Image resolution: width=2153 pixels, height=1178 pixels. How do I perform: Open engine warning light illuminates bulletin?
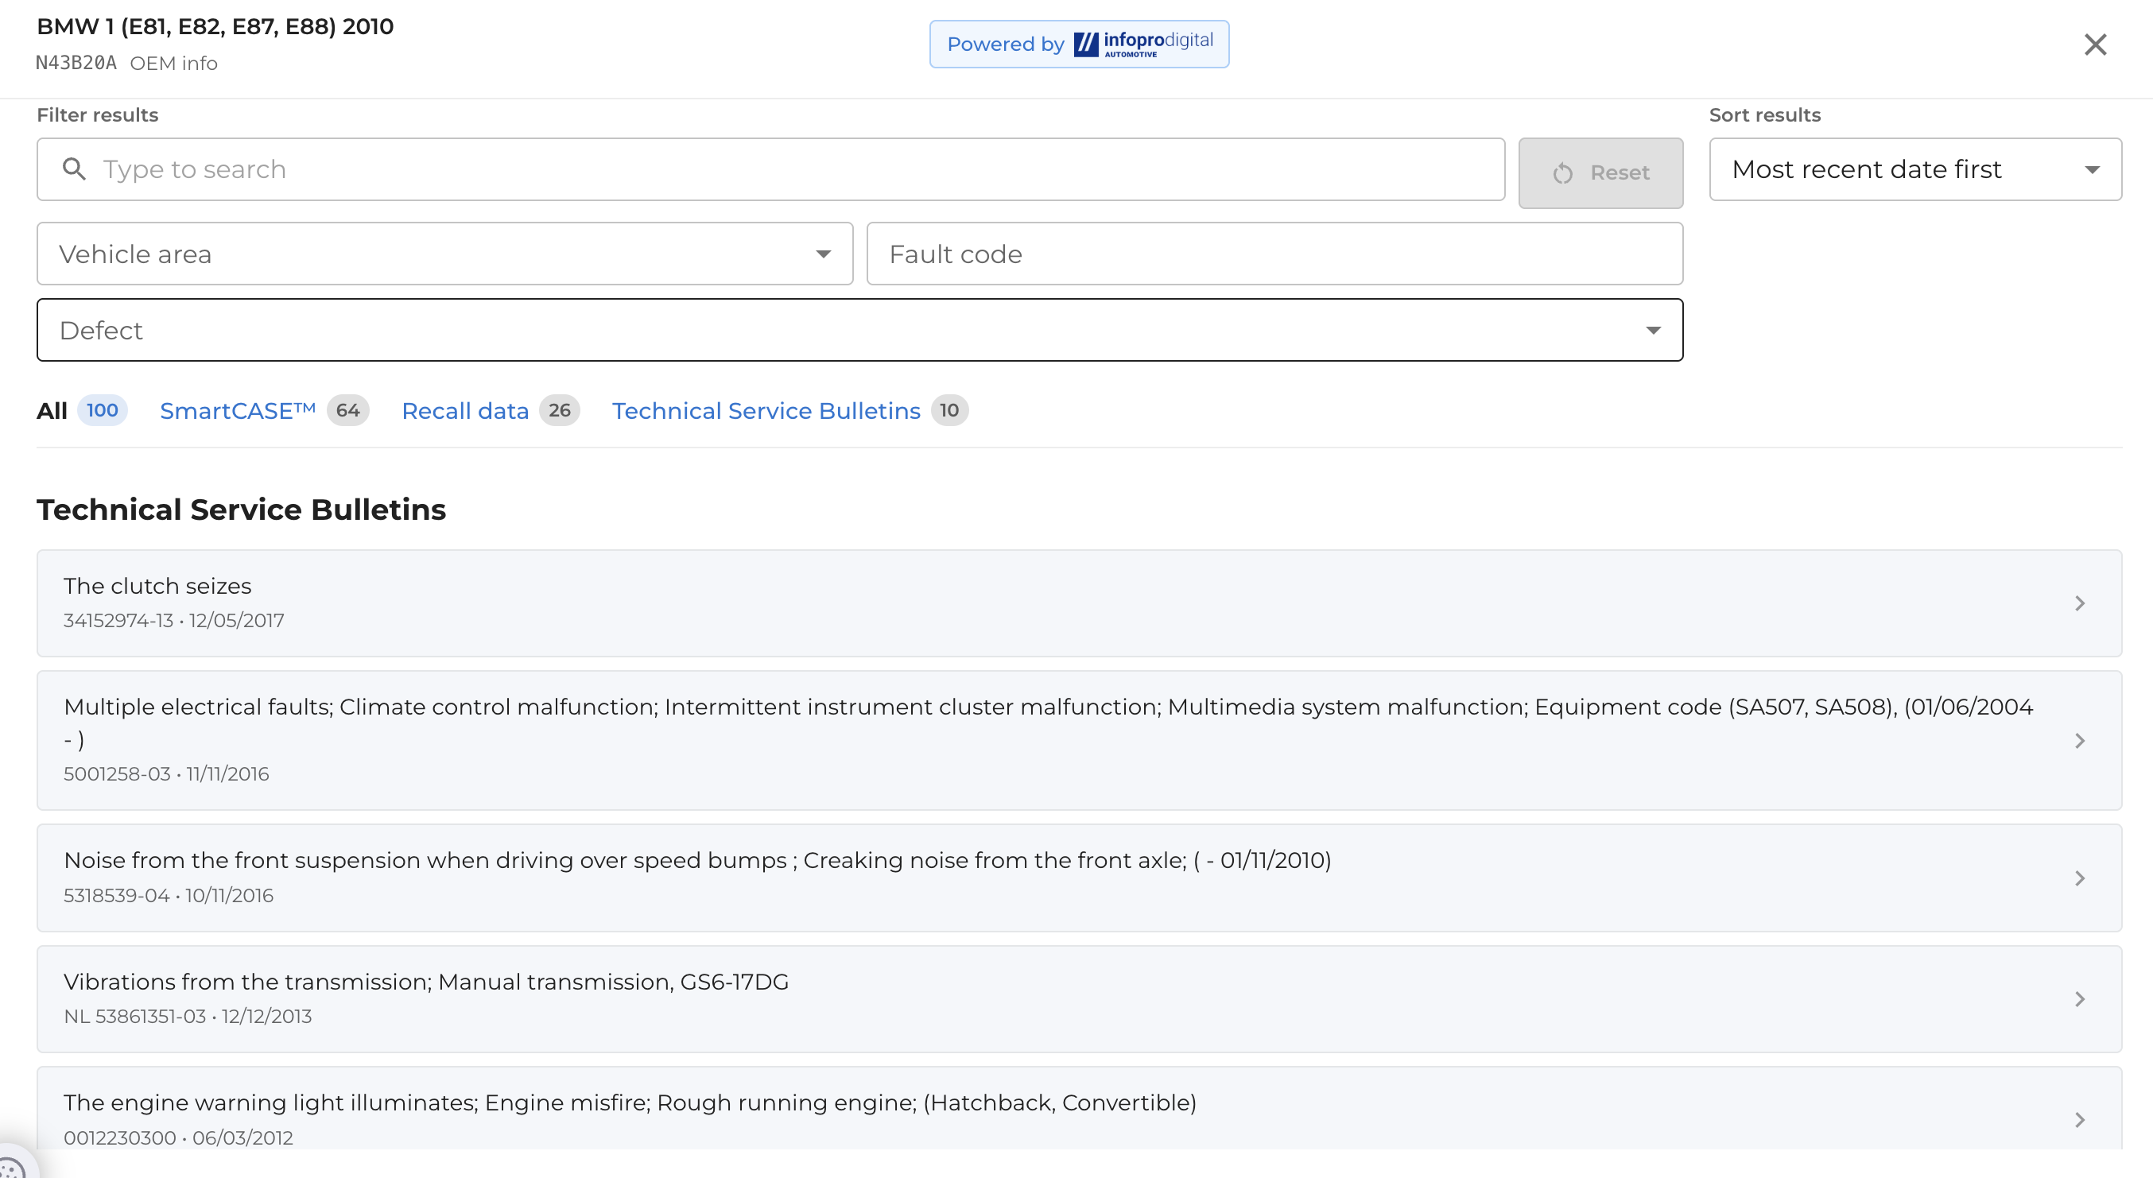point(1079,1110)
